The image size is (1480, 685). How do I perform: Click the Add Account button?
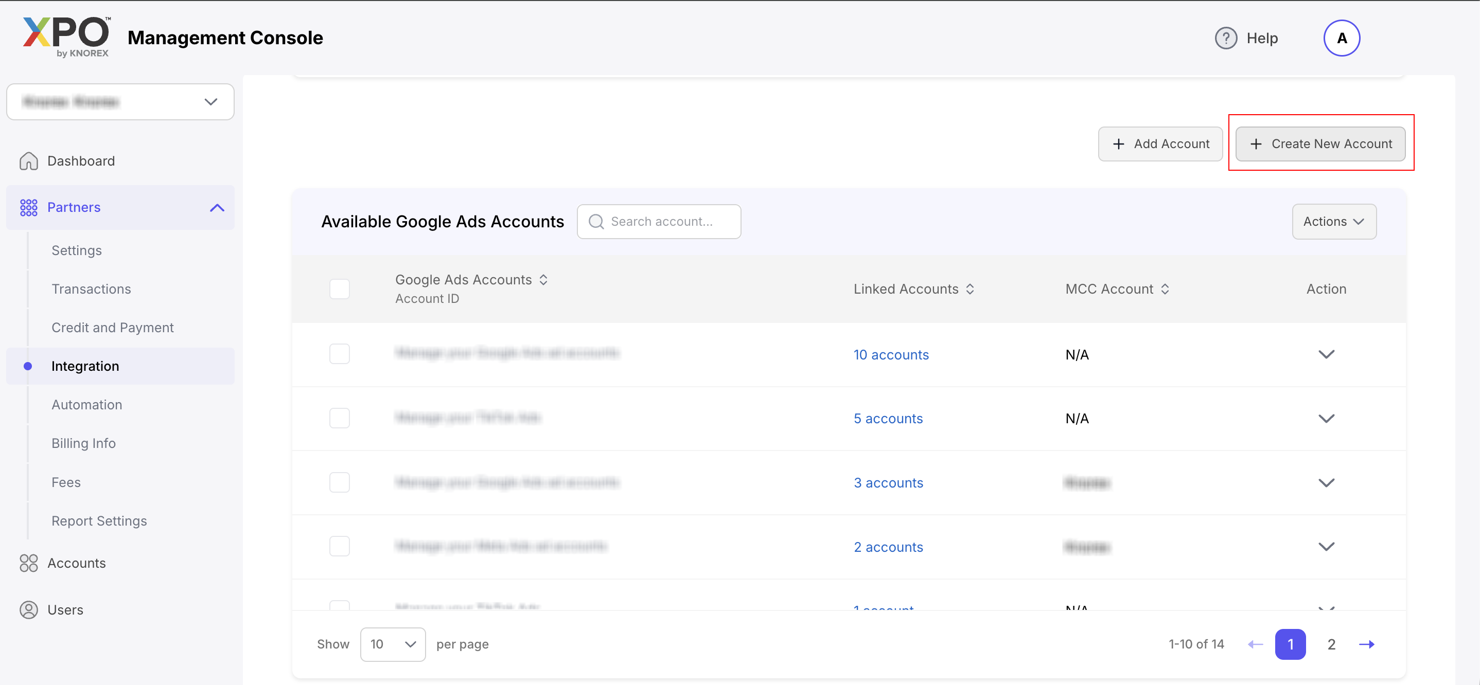coord(1160,144)
